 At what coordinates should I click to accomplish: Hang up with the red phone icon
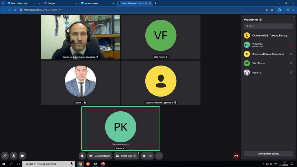click(x=236, y=156)
